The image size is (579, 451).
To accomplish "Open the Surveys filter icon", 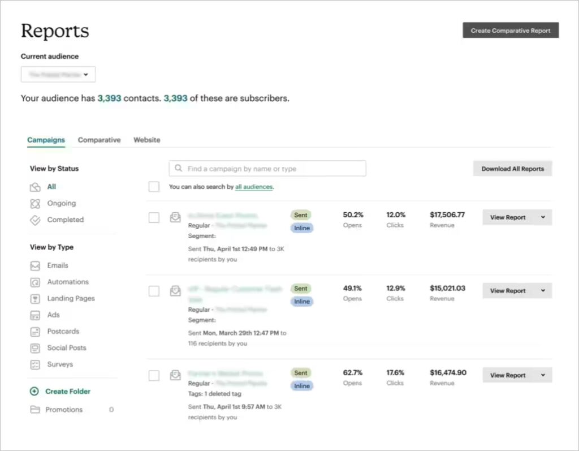I will click(x=34, y=364).
